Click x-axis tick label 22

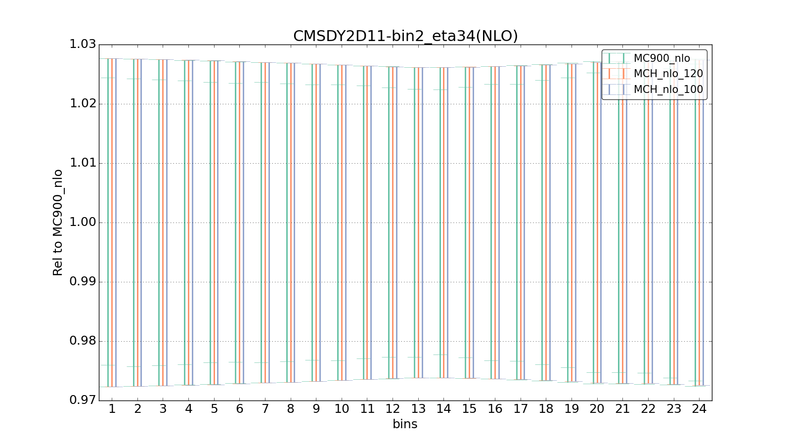(x=649, y=409)
